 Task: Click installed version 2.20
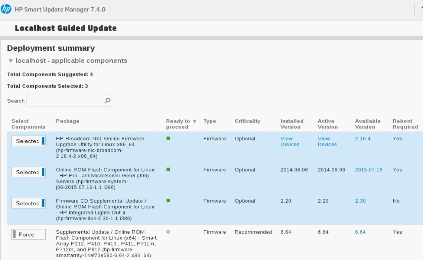click(286, 201)
